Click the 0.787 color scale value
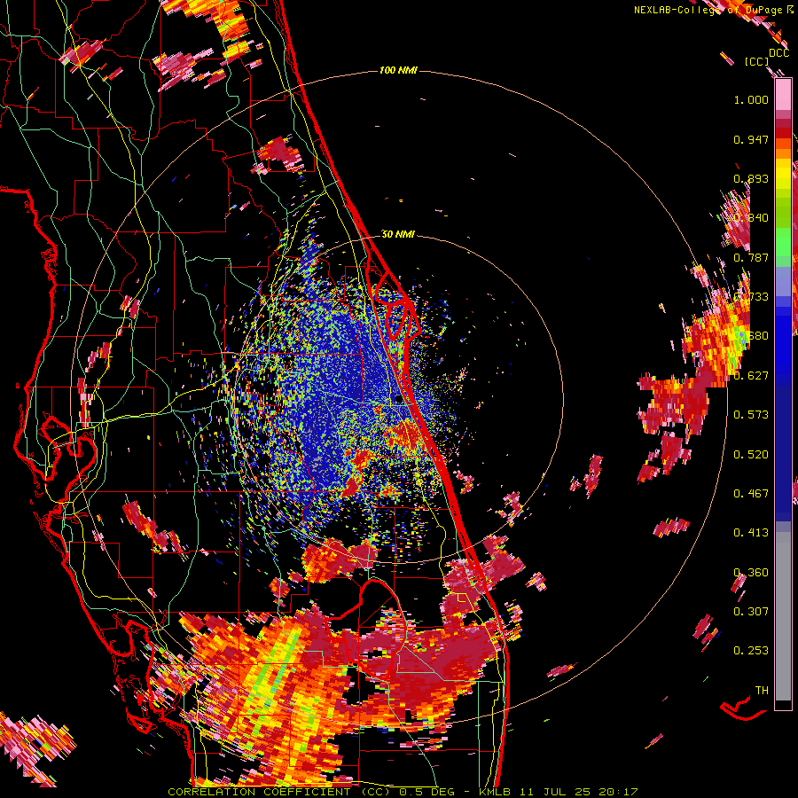This screenshot has width=798, height=798. 751,257
